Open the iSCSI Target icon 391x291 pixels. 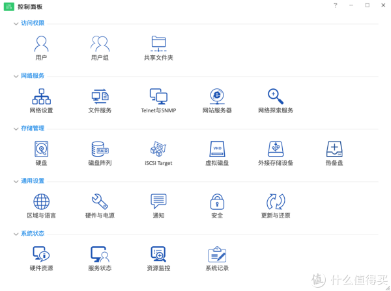pos(158,149)
